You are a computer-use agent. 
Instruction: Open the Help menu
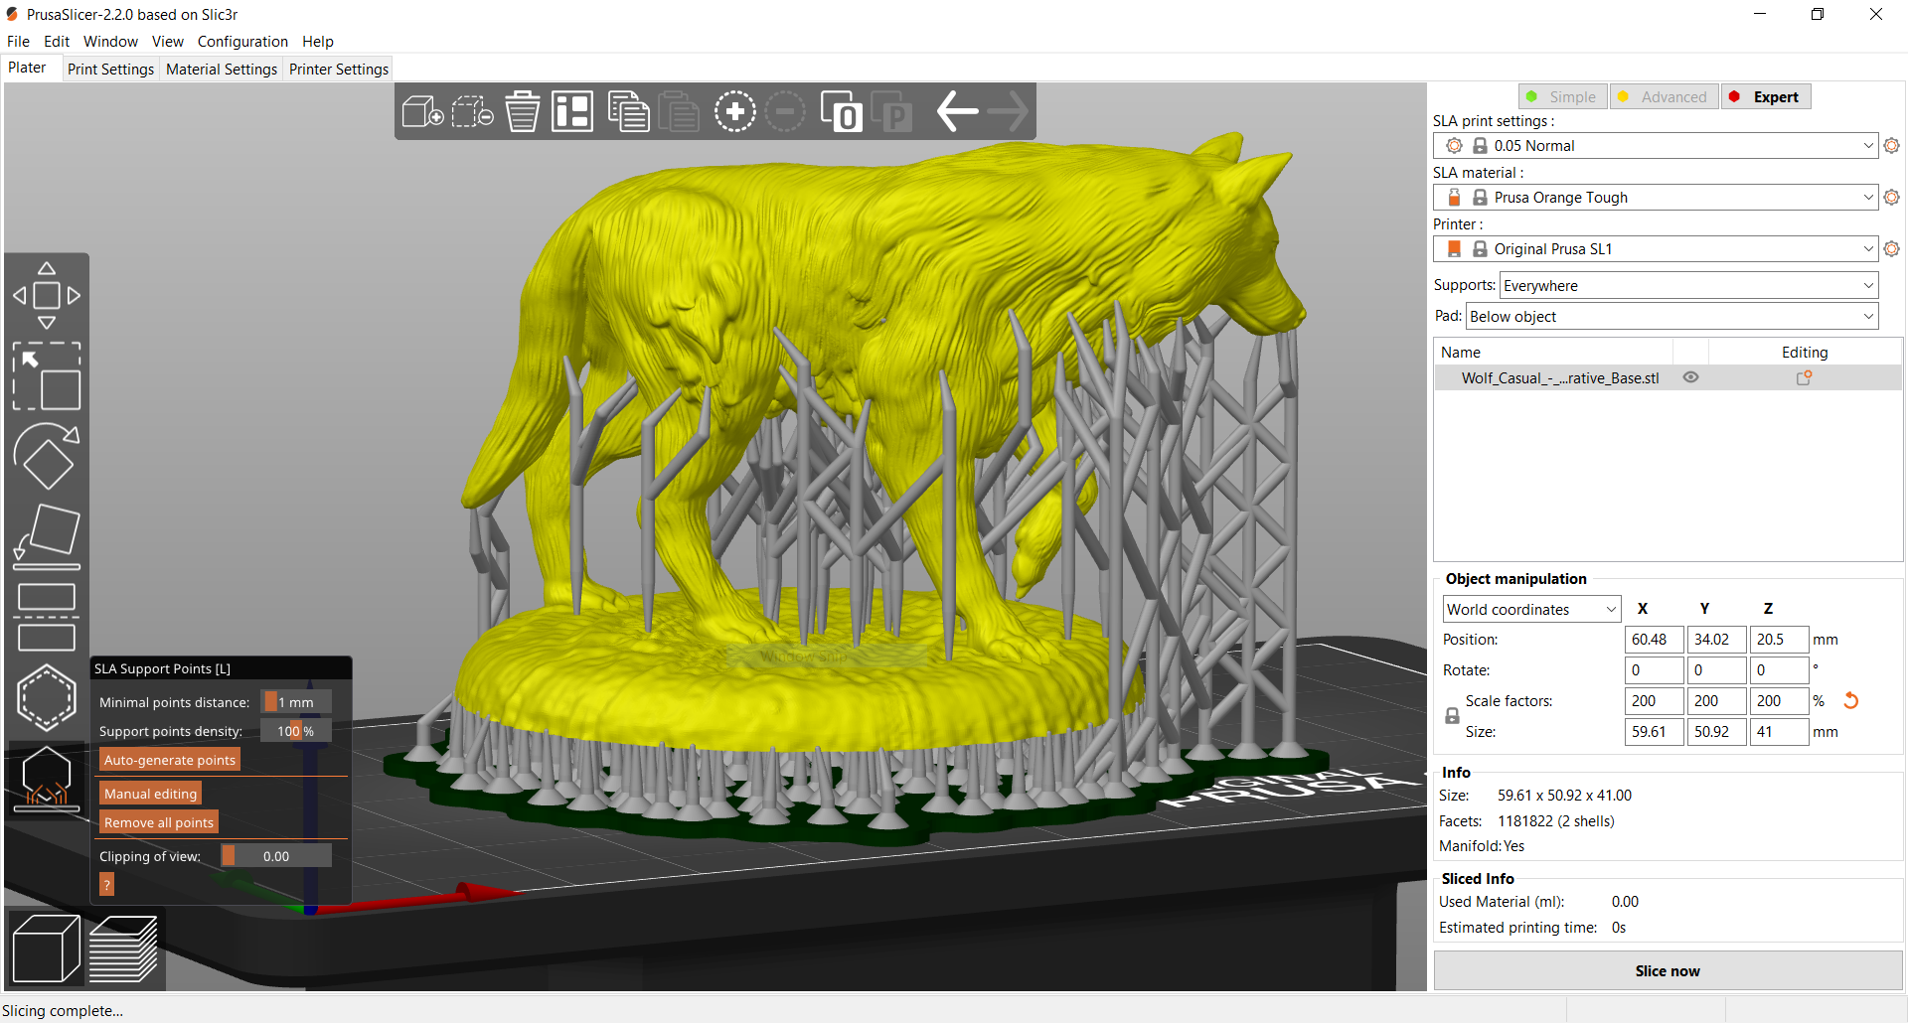pos(318,42)
